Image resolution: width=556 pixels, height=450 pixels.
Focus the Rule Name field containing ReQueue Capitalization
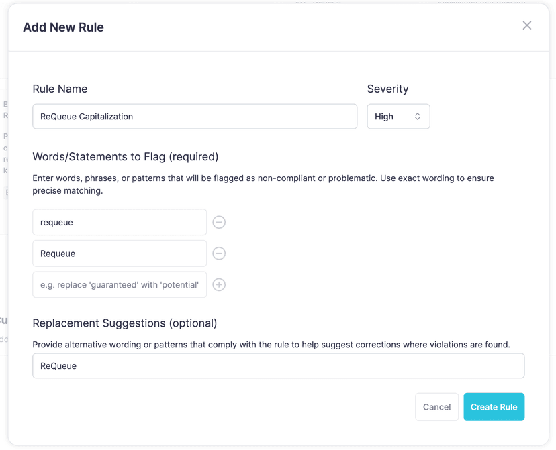click(195, 116)
